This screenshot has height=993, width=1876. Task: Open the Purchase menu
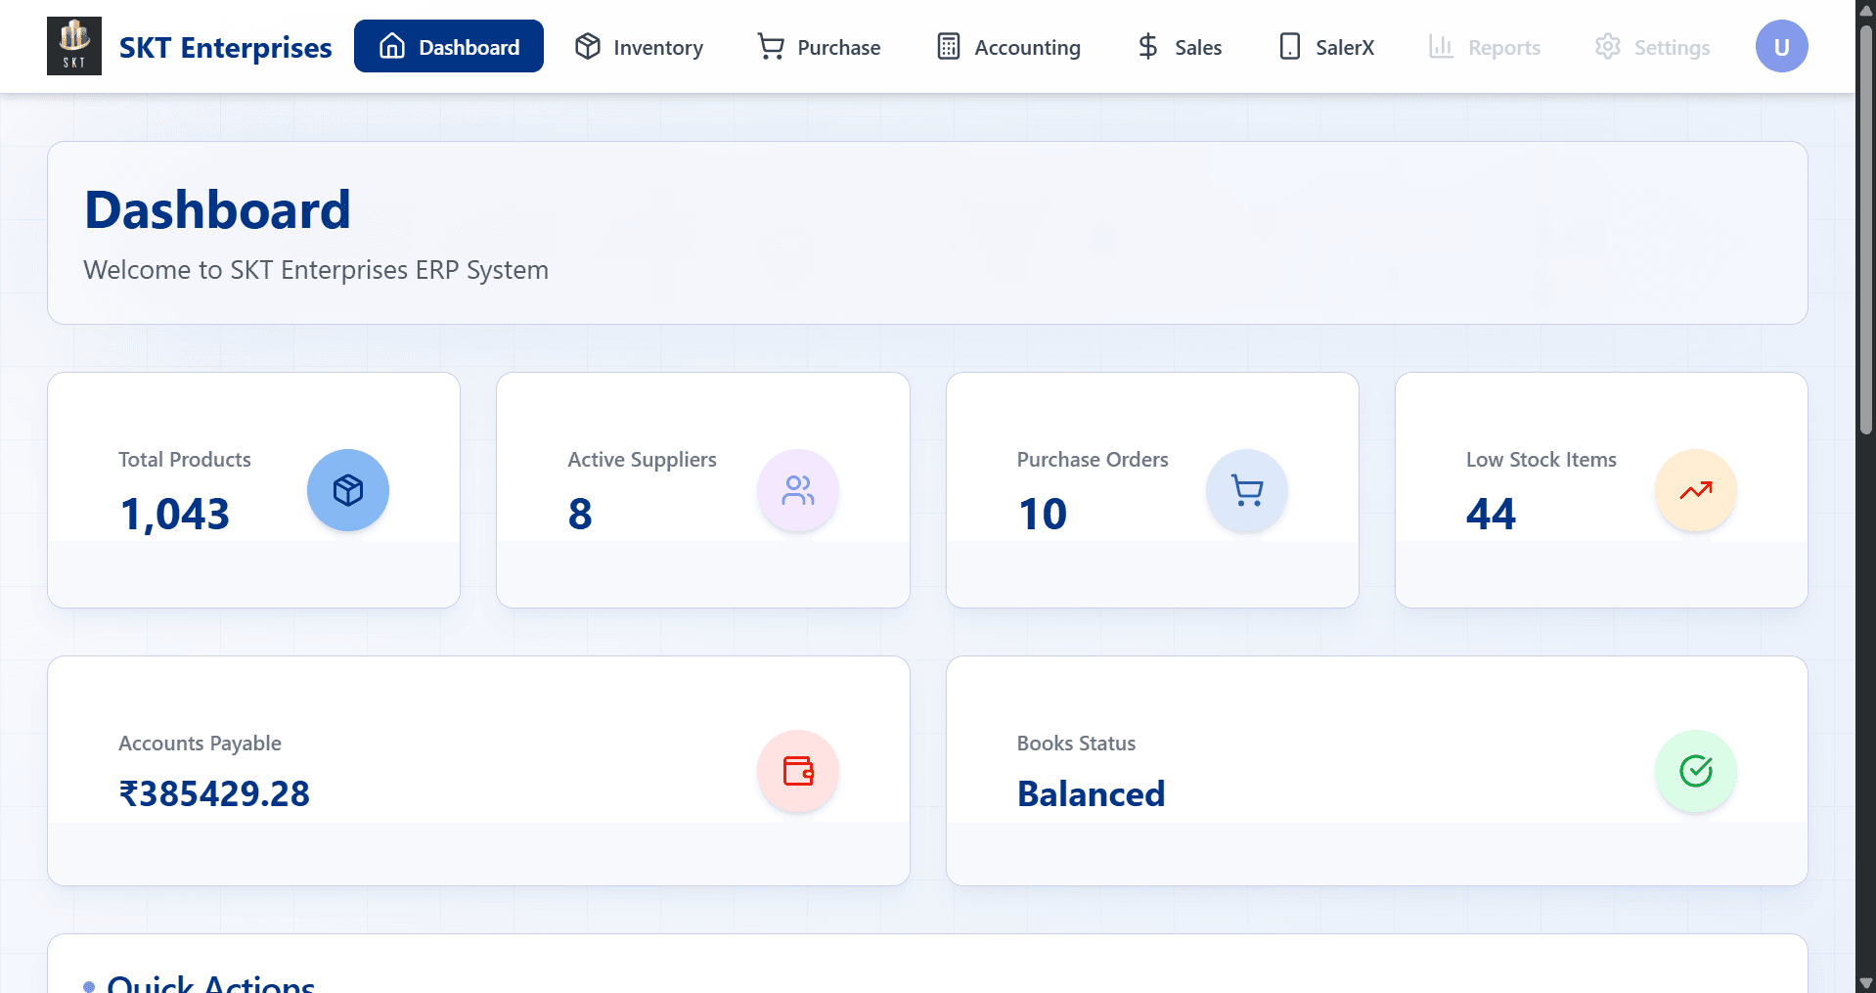click(820, 47)
